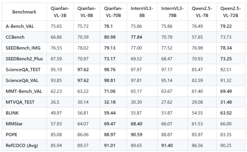This screenshot has height=152, width=247.
Task: Click the RefCOCO (Avg) row label
Action: click(x=22, y=146)
